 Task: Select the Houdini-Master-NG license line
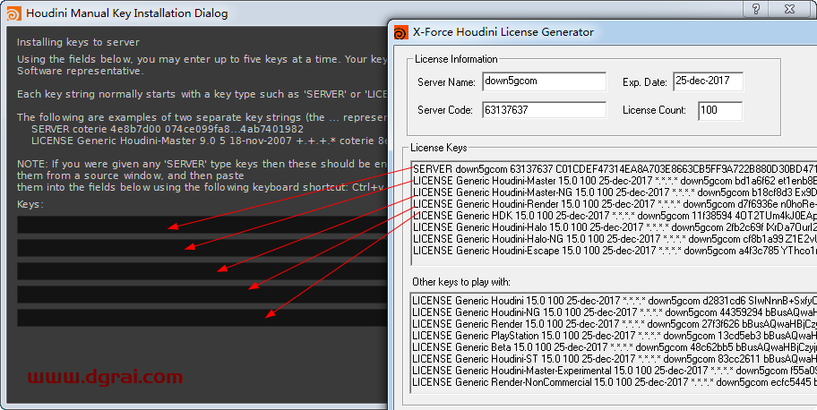point(615,192)
